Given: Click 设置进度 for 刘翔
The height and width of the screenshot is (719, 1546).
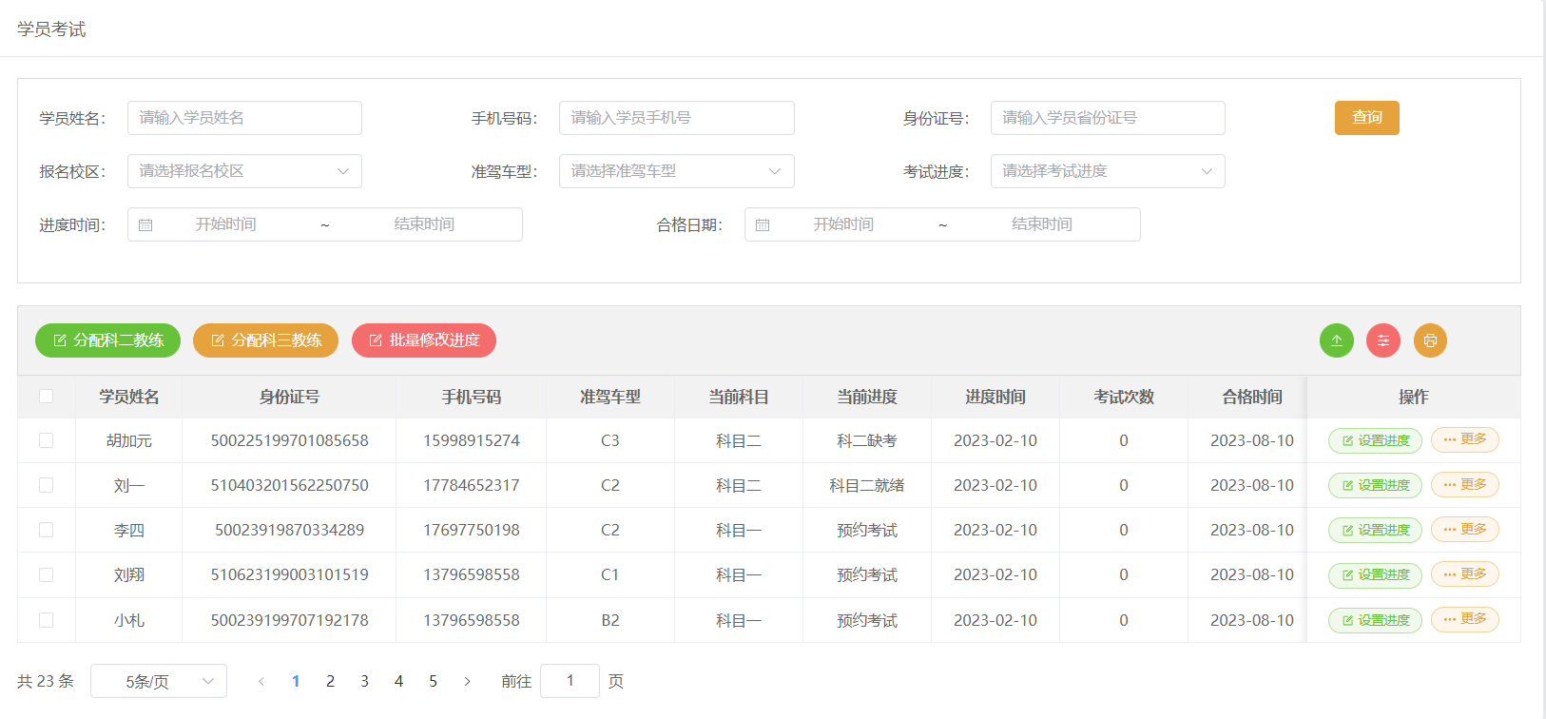Looking at the screenshot, I should click(1375, 574).
